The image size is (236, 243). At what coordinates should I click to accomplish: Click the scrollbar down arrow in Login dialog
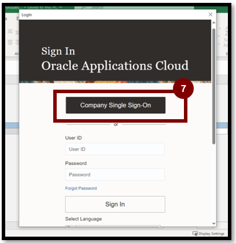pos(213,223)
